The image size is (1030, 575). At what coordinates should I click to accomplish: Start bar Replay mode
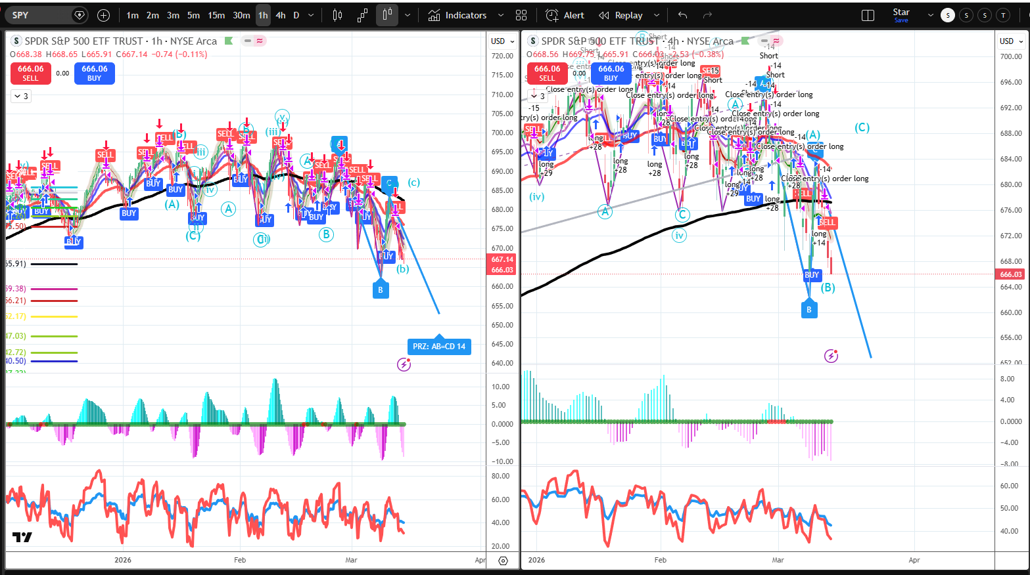620,15
